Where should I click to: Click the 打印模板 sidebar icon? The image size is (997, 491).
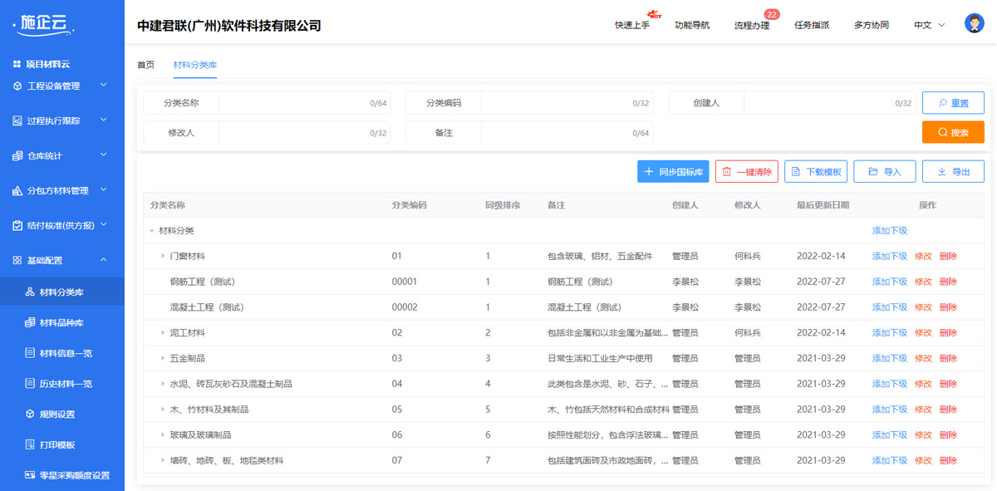click(x=30, y=444)
